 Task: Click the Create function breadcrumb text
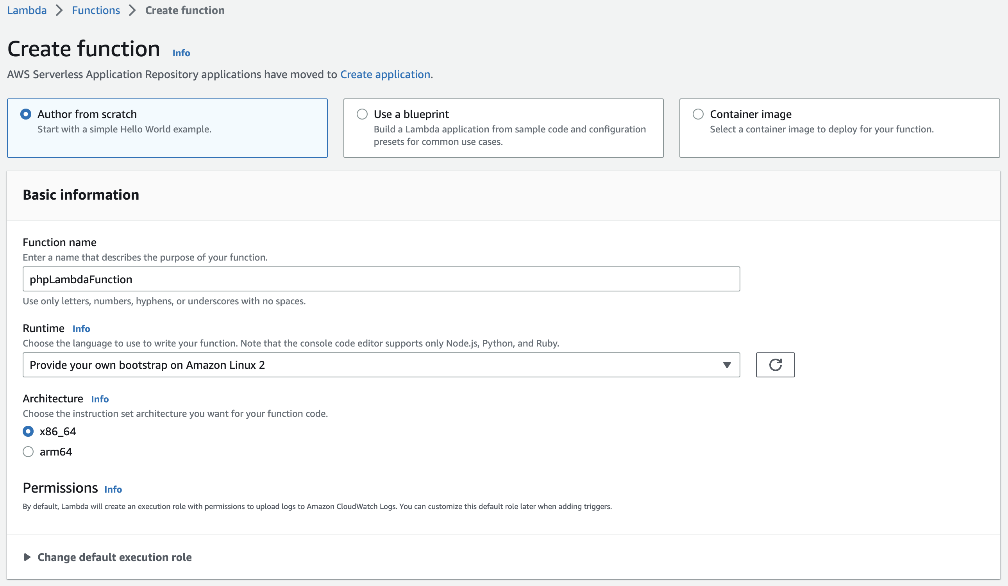click(x=185, y=10)
